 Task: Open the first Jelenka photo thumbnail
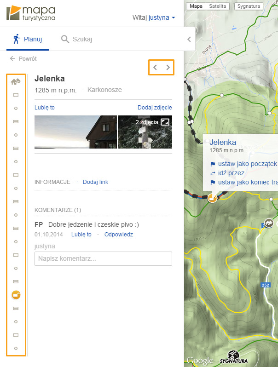[75, 132]
